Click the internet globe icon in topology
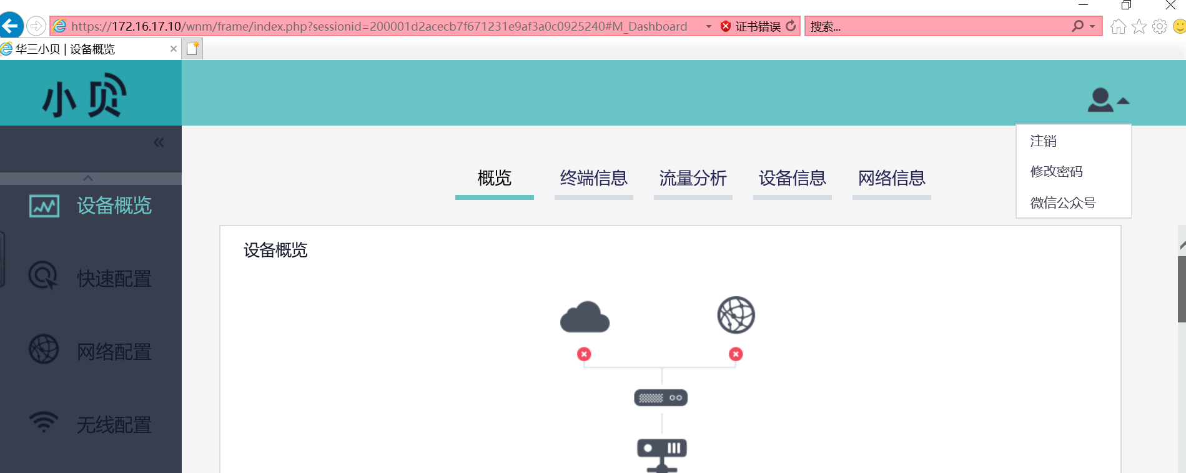Image resolution: width=1186 pixels, height=473 pixels. 736,315
